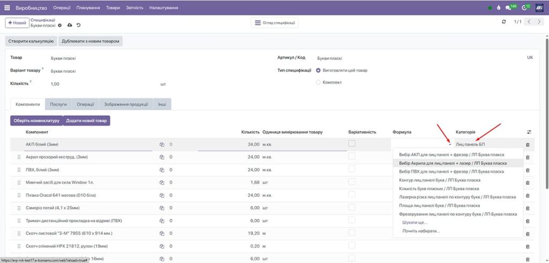Click Шукати ще... in formula list
This screenshot has width=549, height=263.
(415, 222)
